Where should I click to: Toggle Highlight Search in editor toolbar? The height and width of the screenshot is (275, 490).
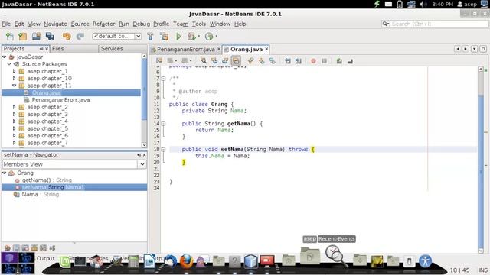pos(236,61)
